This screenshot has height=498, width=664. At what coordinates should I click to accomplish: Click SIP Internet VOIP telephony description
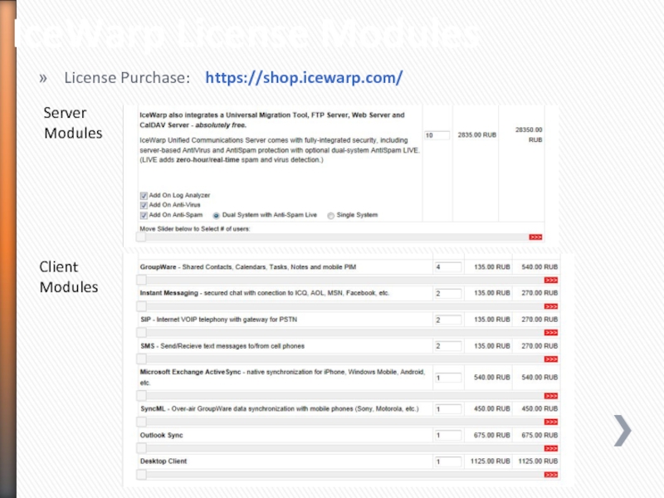click(x=219, y=320)
